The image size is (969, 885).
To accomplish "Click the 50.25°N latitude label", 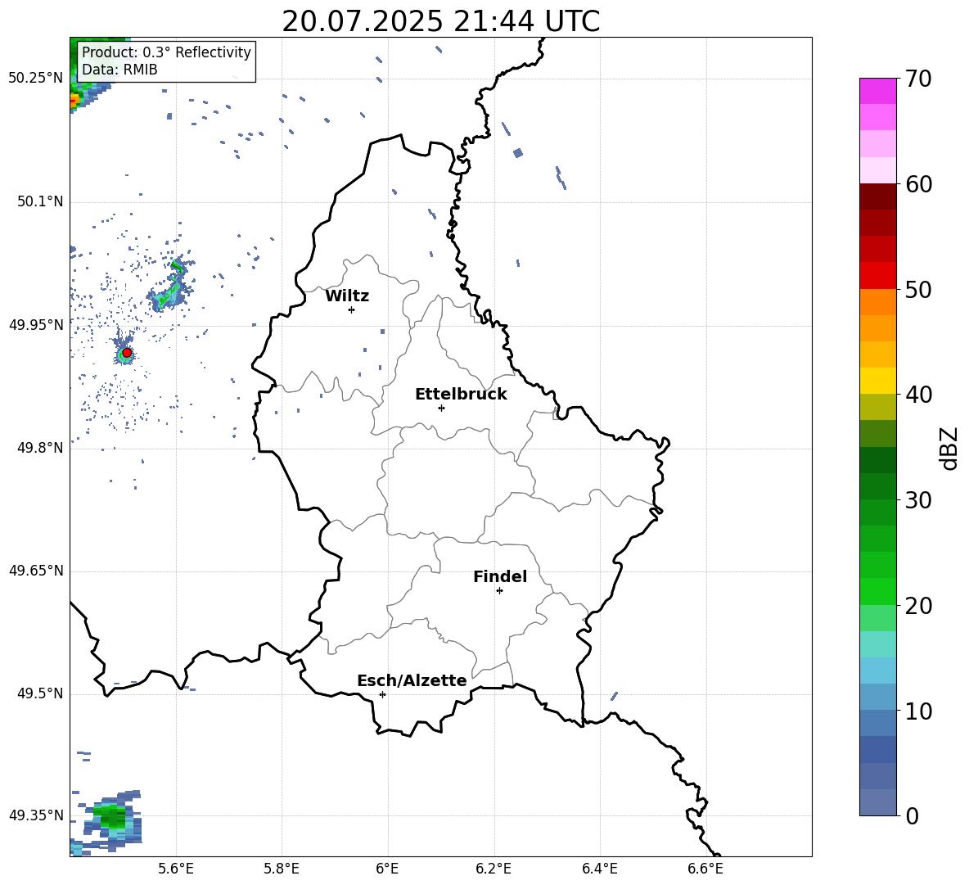I will pos(36,79).
